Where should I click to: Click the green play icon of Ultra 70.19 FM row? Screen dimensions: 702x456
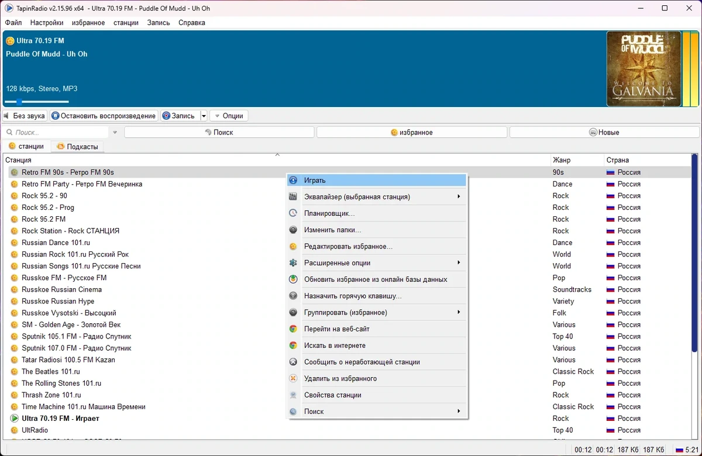pyautogui.click(x=15, y=418)
